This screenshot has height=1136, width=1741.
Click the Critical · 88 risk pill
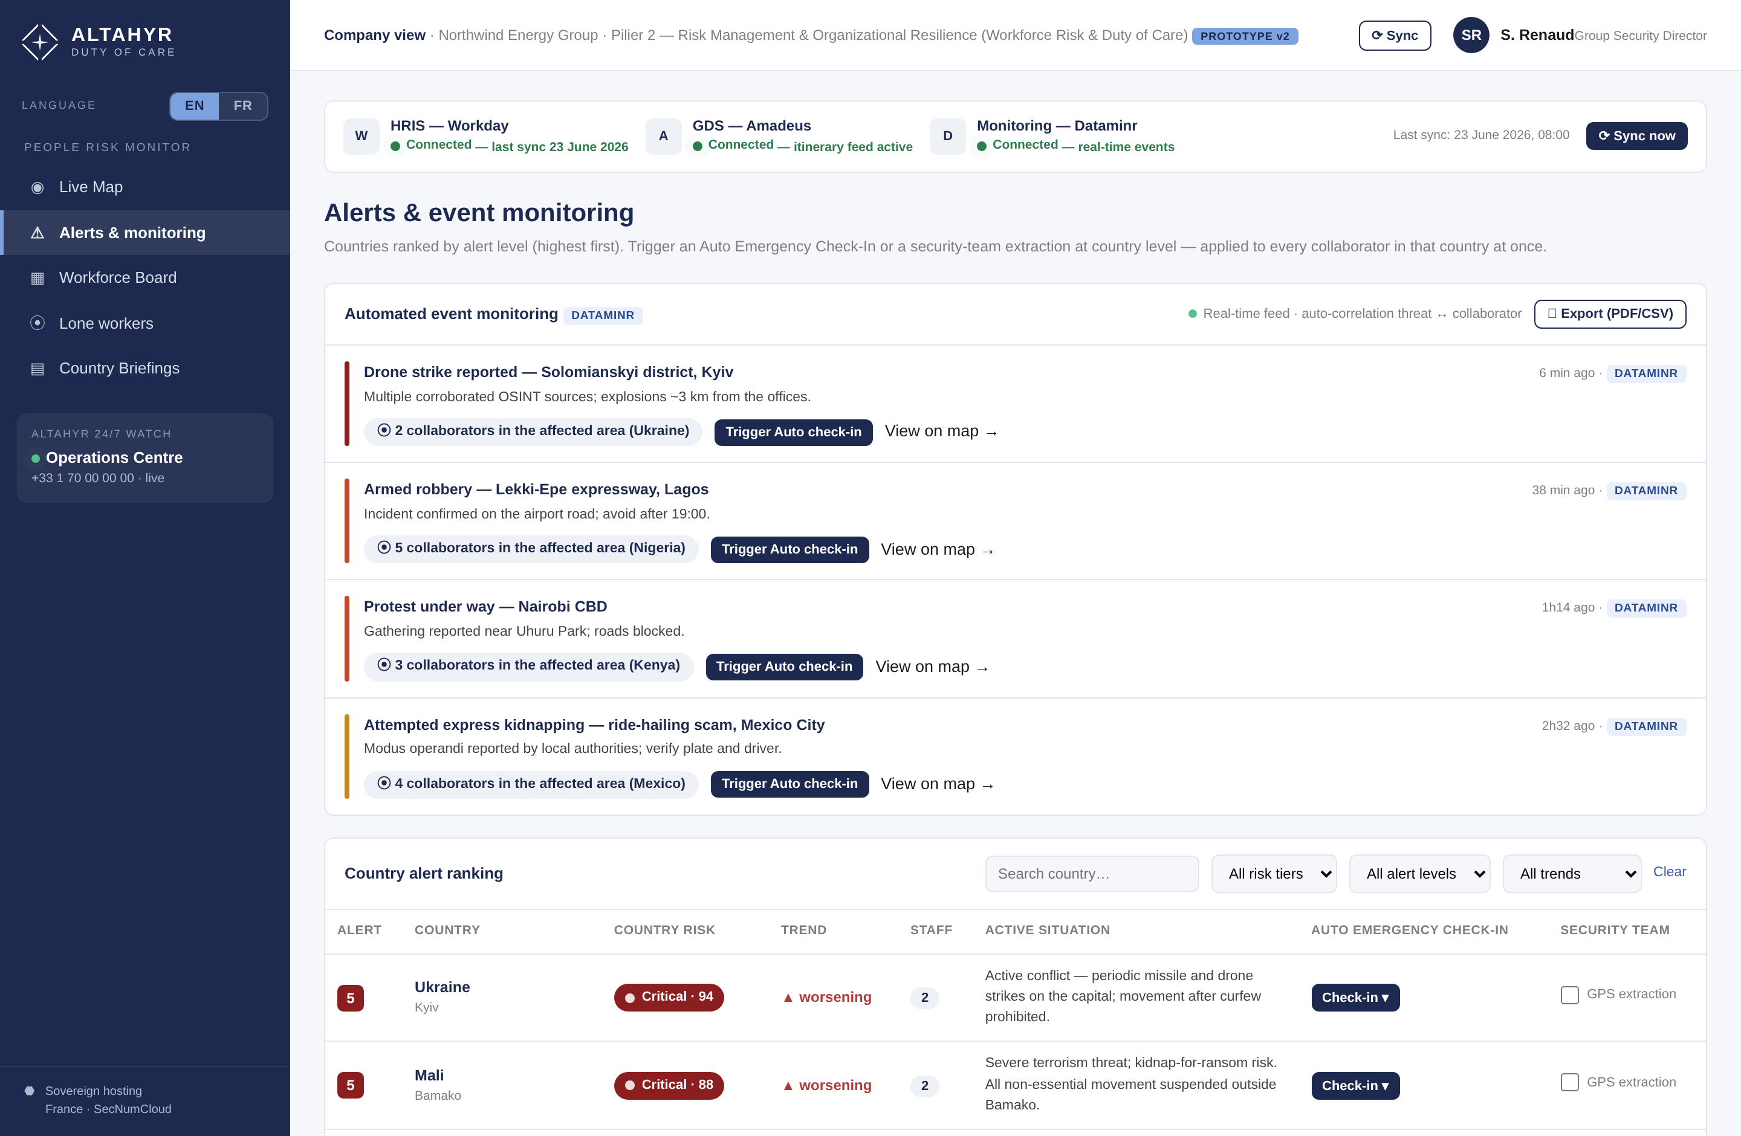tap(669, 1086)
